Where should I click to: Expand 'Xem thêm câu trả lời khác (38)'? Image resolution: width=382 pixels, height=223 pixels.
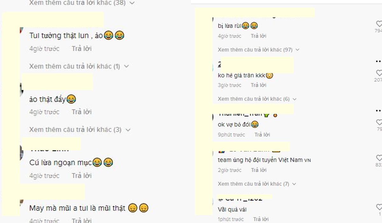(82, 3)
